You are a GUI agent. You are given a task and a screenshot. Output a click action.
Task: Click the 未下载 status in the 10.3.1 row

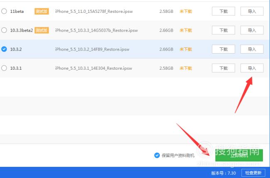click(x=186, y=68)
